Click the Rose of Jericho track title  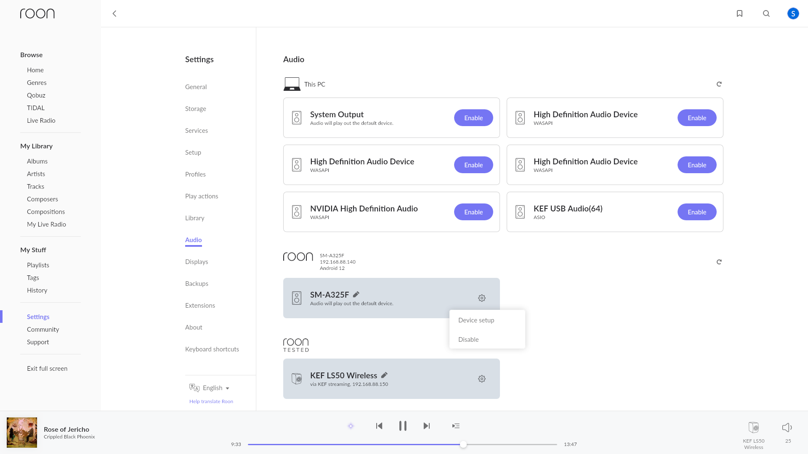(66, 429)
